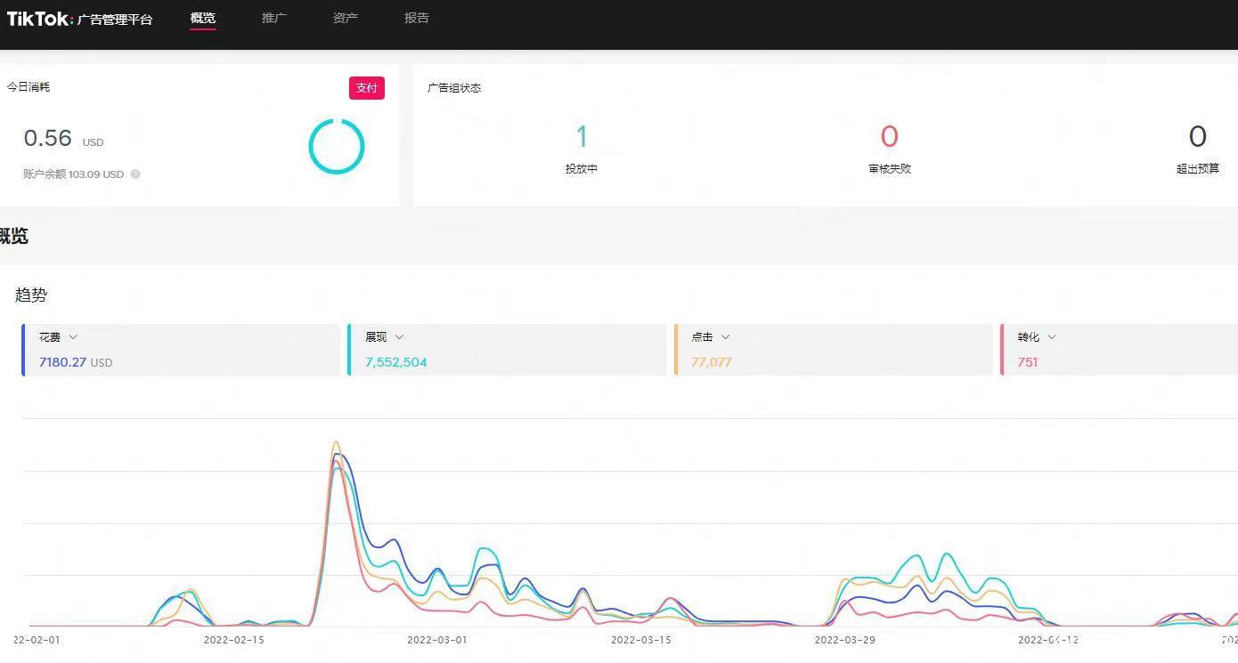Click the 广告管理平台 title text
This screenshot has height=663, width=1238.
[115, 20]
